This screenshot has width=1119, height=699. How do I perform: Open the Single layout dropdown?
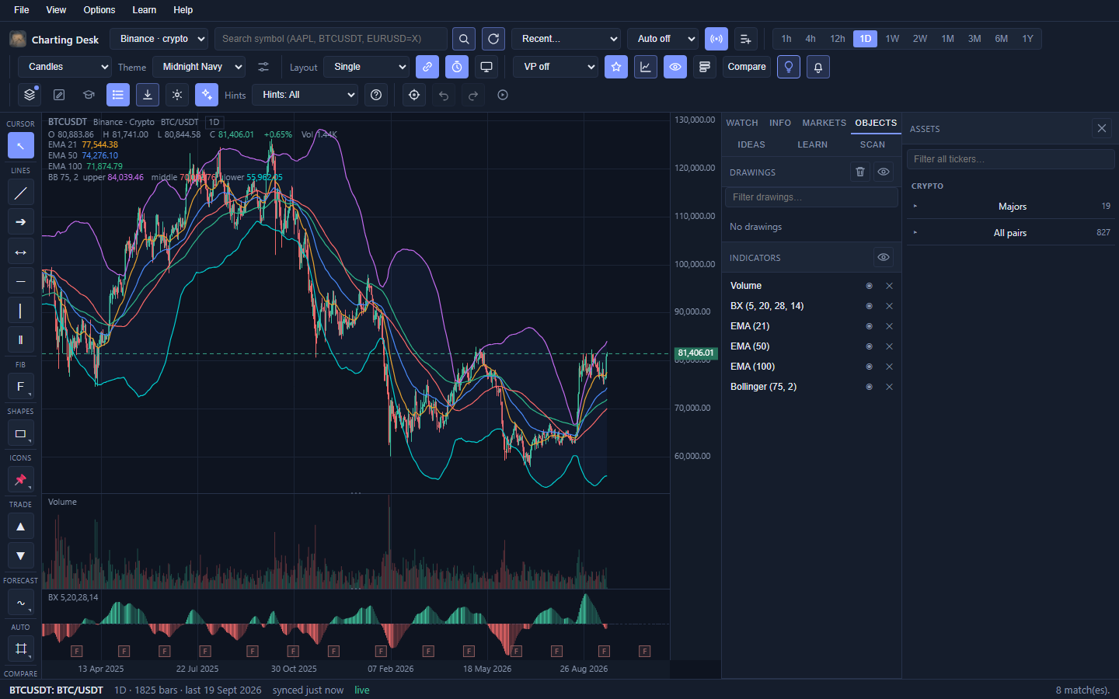point(366,67)
